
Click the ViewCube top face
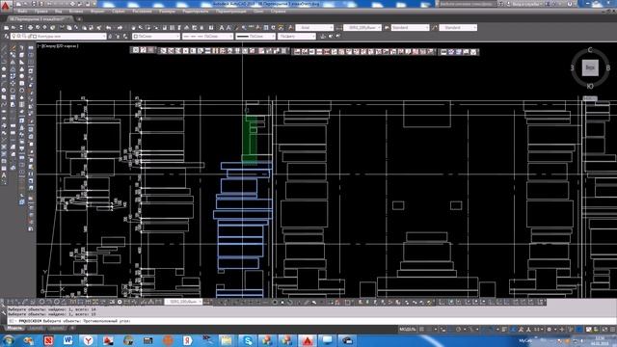(590, 67)
